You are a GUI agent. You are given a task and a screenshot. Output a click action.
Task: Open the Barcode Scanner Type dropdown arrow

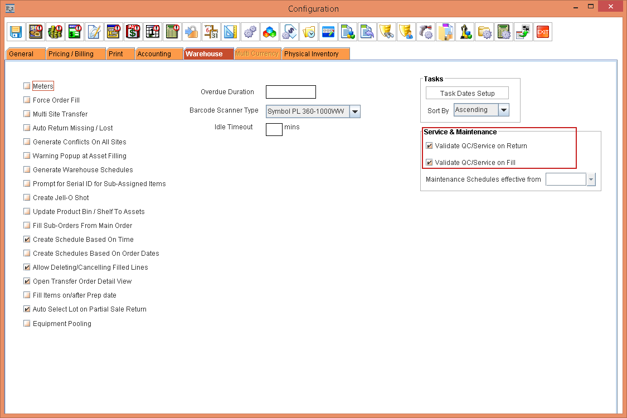click(354, 111)
